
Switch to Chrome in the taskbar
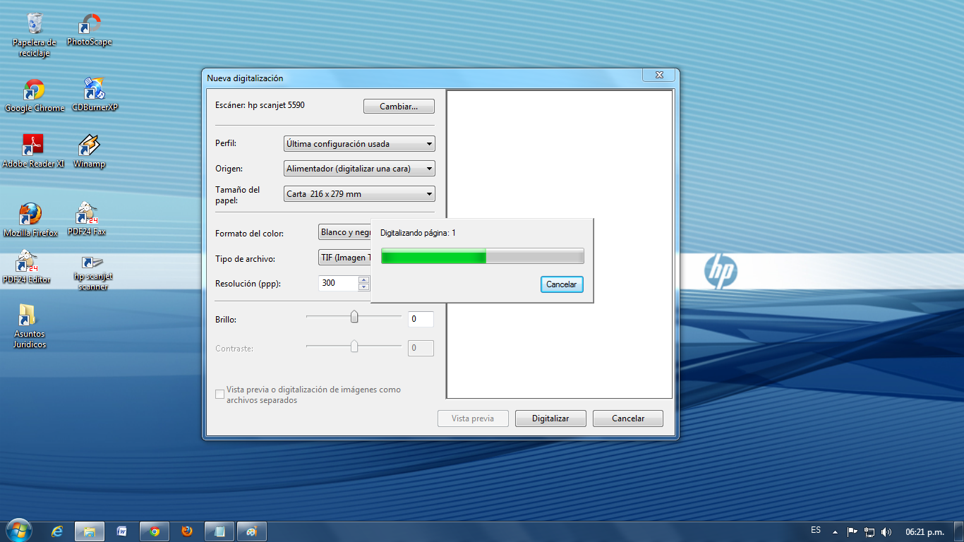(x=155, y=531)
